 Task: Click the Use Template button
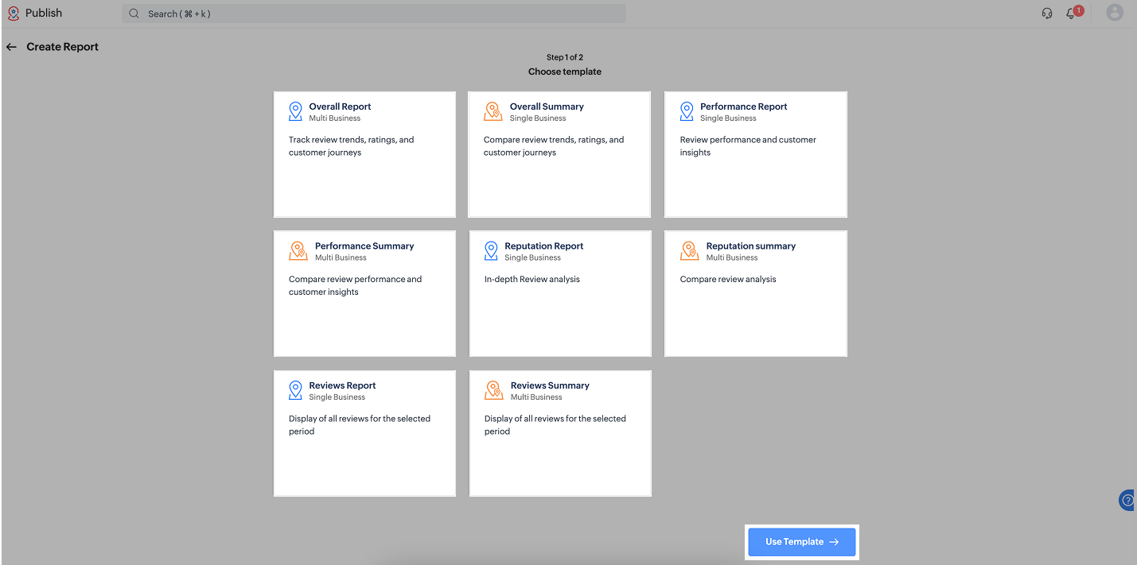[x=801, y=542]
